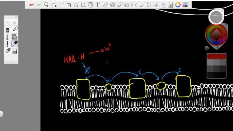Select the Oval draw style tool
Image resolution: width=233 pixels, height=131 pixels.
[149, 5]
